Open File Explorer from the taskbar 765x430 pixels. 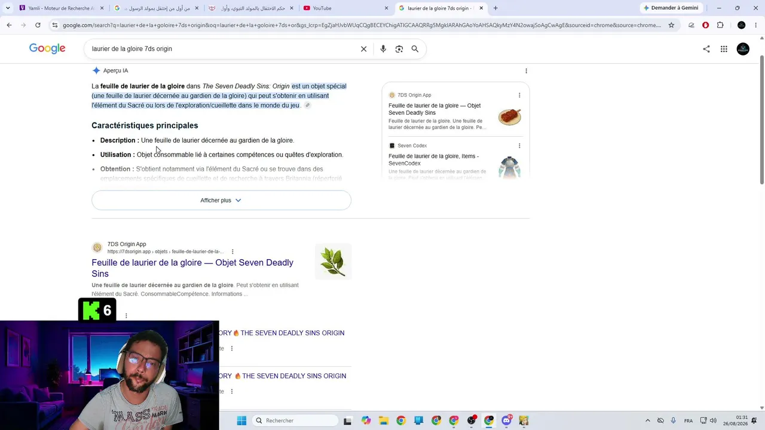point(383,420)
